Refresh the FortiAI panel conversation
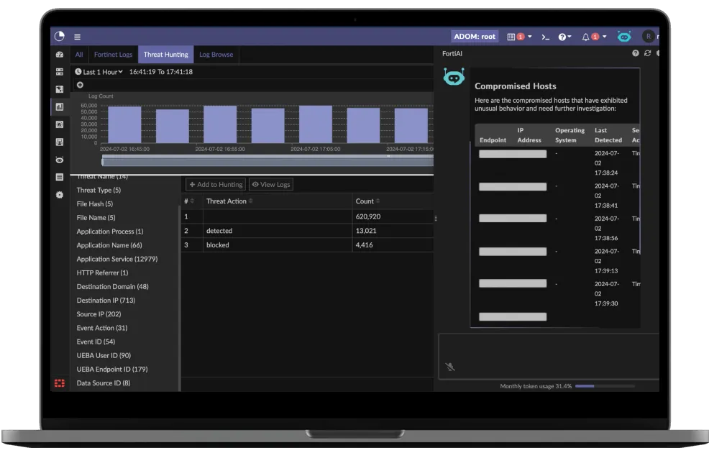The image size is (709, 458). pos(647,53)
